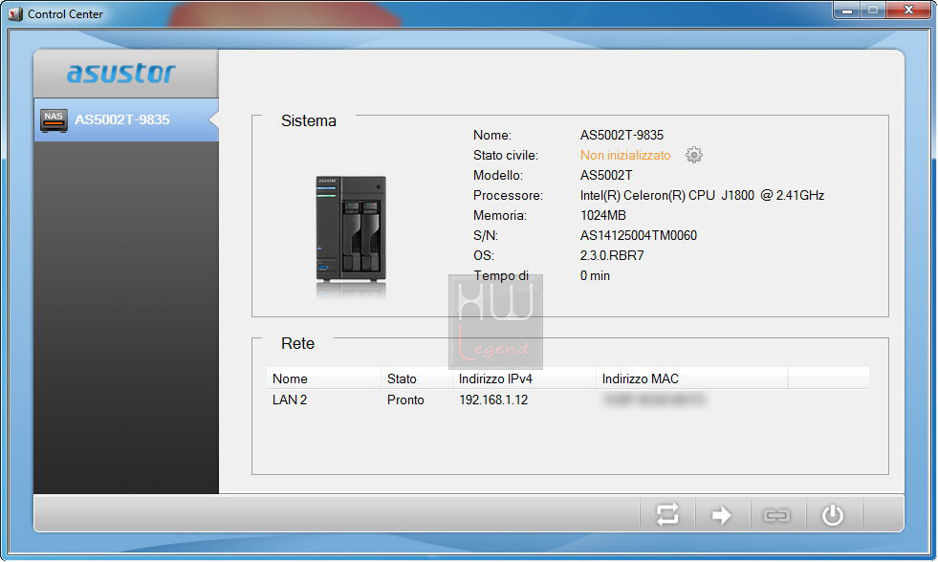This screenshot has height=562, width=938.
Task: Click the Non inizializzato status link
Action: 625,156
